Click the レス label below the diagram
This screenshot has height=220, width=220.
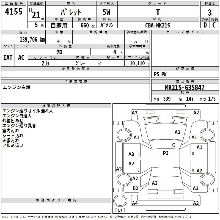(120, 211)
